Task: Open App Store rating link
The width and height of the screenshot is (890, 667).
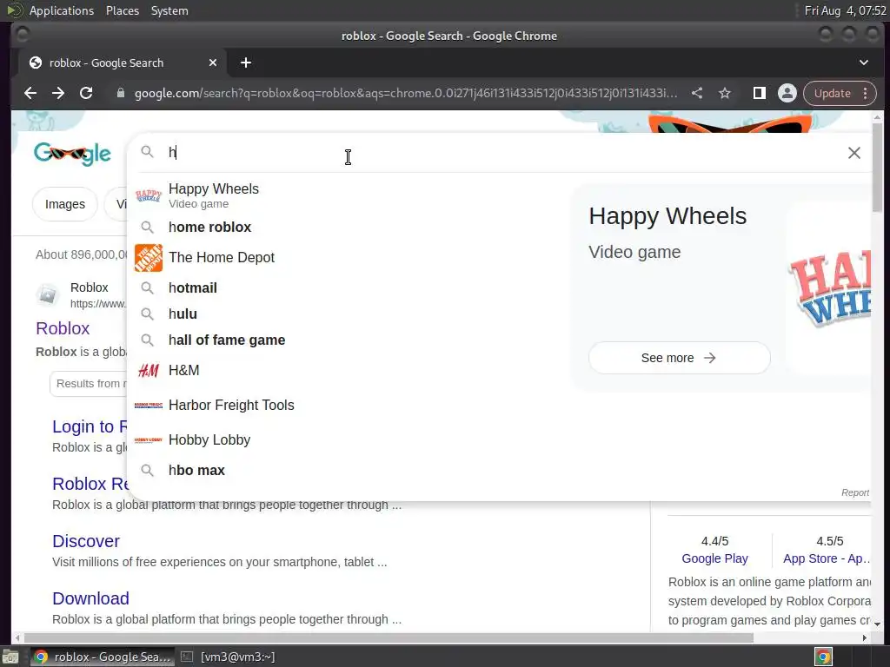Action: 827,558
